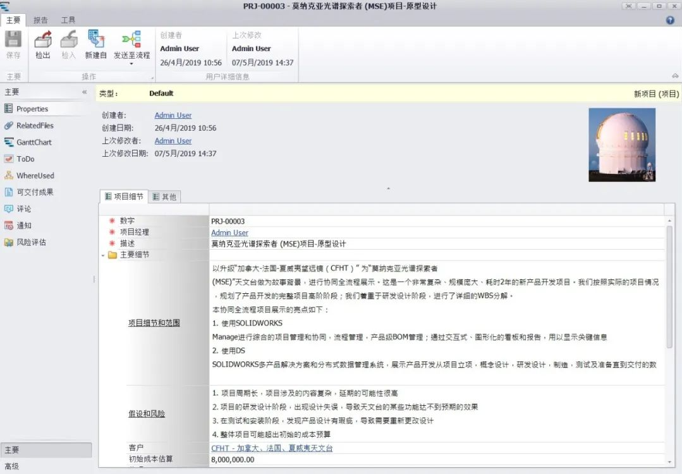Screen dimensions: 682x474
Task: Switch to the 主要 ribbon tab
Action: [x=13, y=20]
